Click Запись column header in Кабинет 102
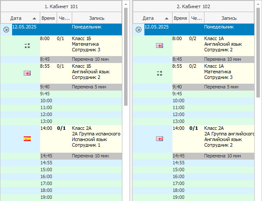Image resolution: width=262 pixels, height=201 pixels. coord(229,19)
